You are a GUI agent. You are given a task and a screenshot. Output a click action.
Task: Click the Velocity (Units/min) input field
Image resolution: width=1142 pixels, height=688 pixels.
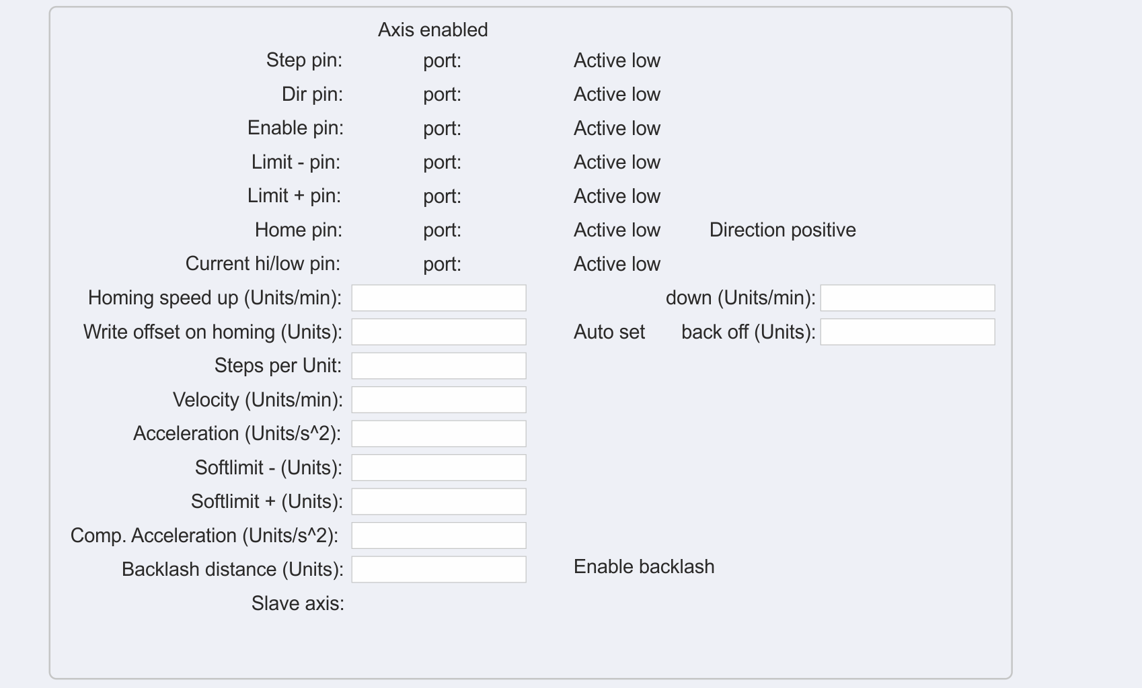click(x=439, y=400)
